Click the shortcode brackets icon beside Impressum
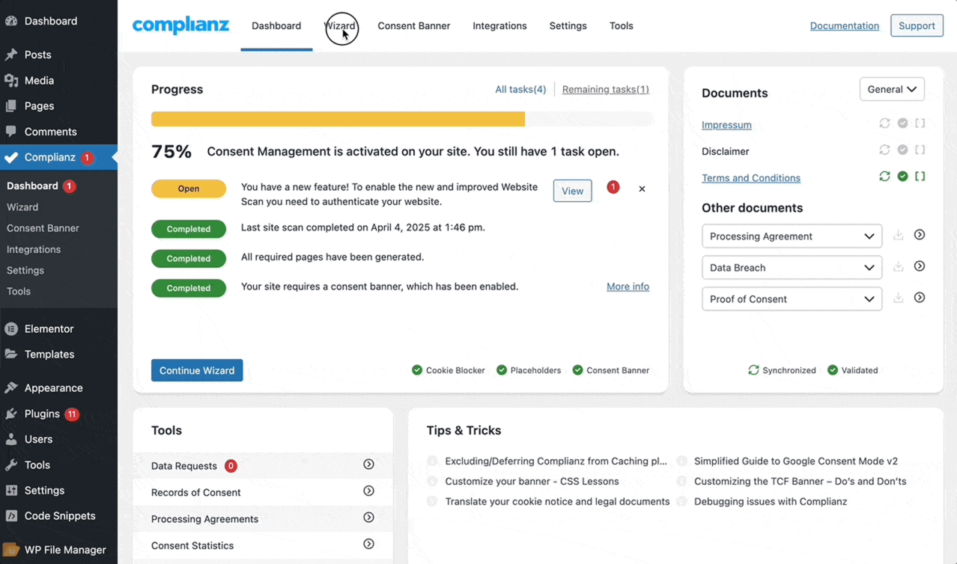Screen dimensions: 957x564 920,123
